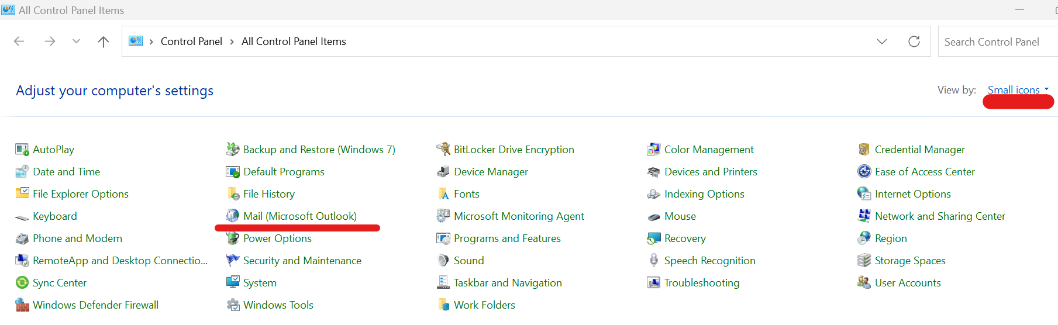Click the Power Options icon
The width and height of the screenshot is (1058, 325).
click(x=233, y=238)
